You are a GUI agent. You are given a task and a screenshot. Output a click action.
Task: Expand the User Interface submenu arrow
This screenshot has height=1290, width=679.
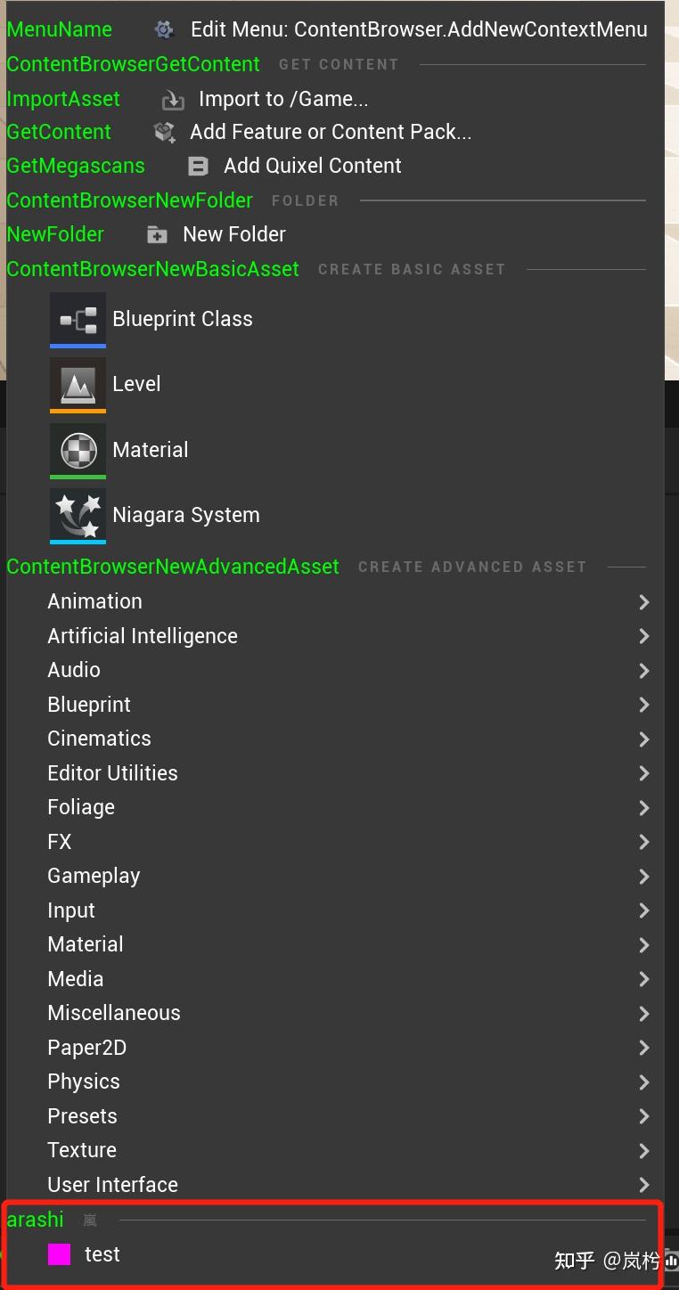click(x=643, y=1185)
